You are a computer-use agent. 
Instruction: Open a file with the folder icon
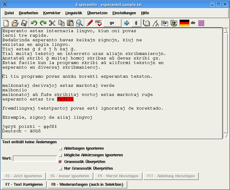click(15, 23)
